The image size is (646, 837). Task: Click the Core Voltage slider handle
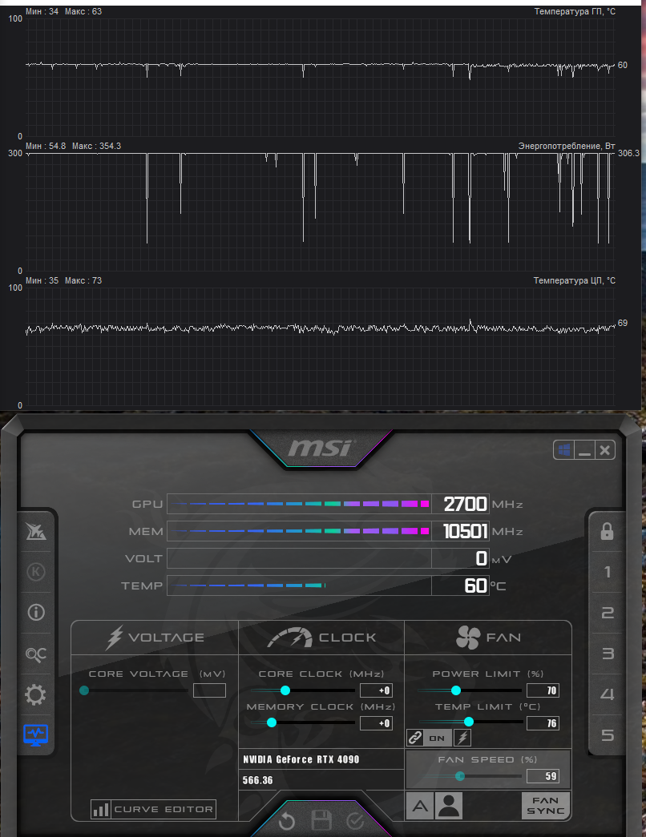84,690
